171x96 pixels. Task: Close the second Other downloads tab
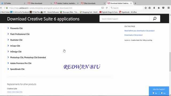pos(104,3)
